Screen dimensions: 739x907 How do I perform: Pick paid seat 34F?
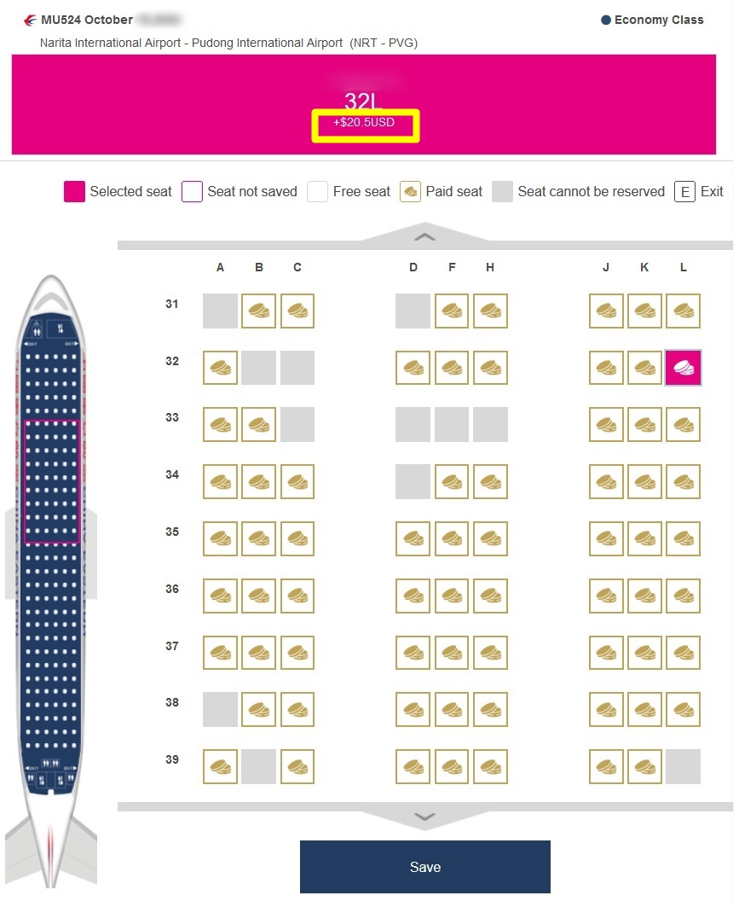pos(452,482)
